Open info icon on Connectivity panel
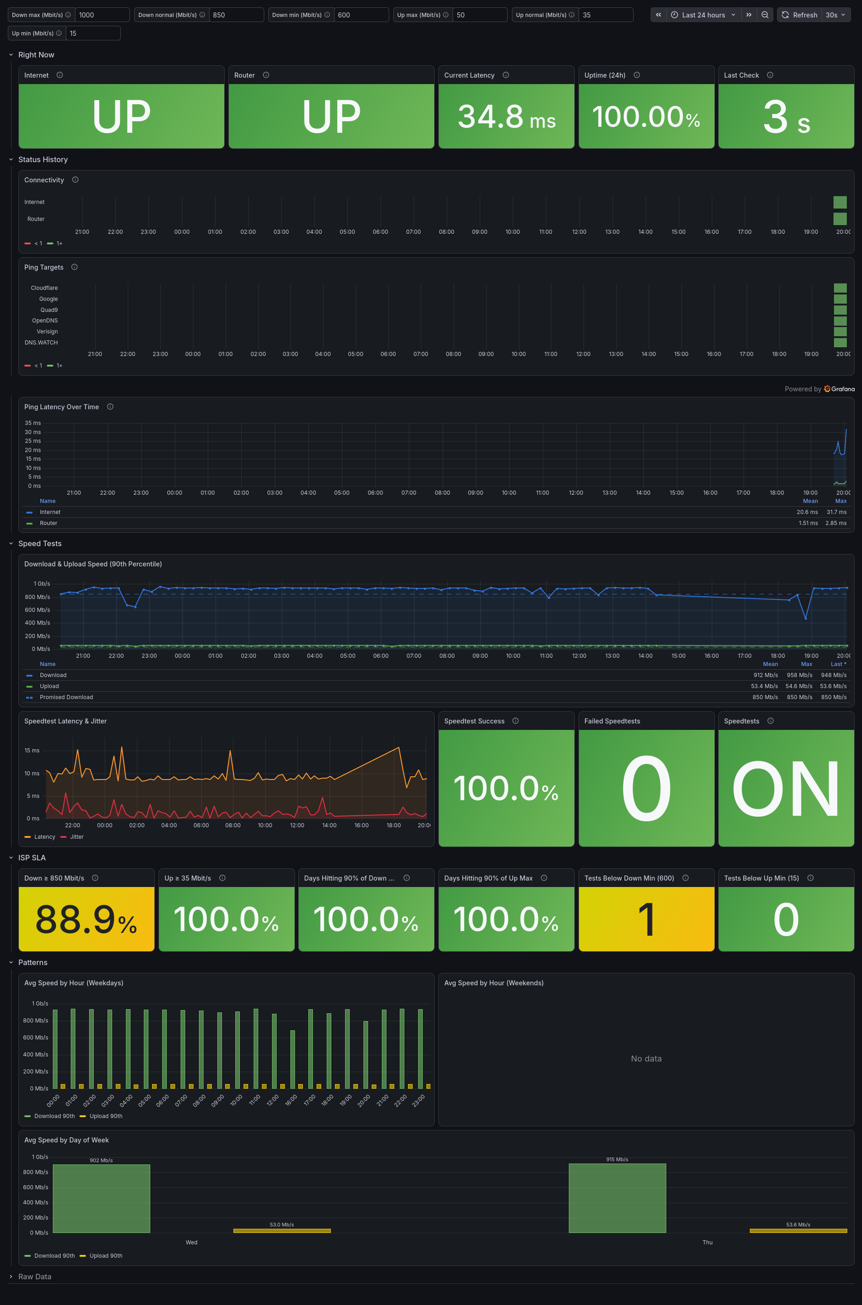This screenshot has height=1305, width=862. pyautogui.click(x=75, y=180)
